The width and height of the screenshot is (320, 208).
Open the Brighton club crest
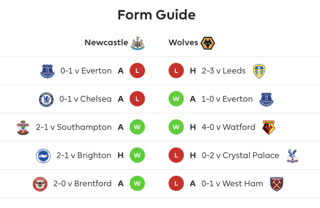pos(43,156)
